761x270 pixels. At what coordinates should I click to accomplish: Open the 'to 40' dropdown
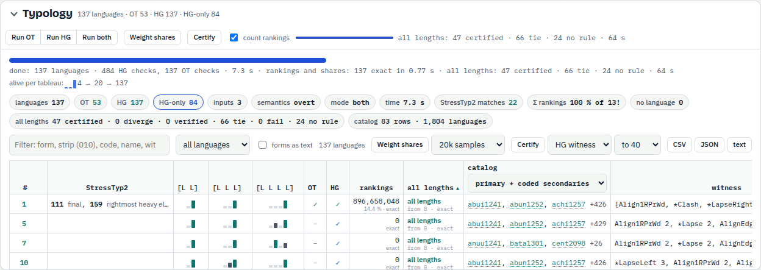pos(637,145)
